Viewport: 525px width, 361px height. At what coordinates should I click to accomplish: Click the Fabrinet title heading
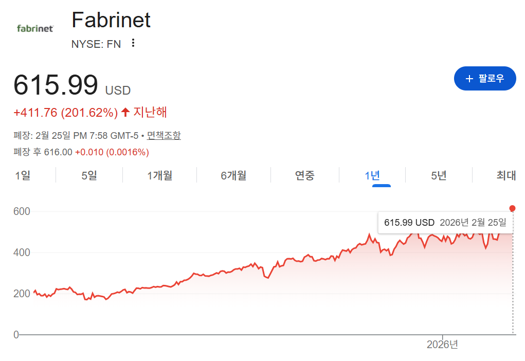coord(111,20)
